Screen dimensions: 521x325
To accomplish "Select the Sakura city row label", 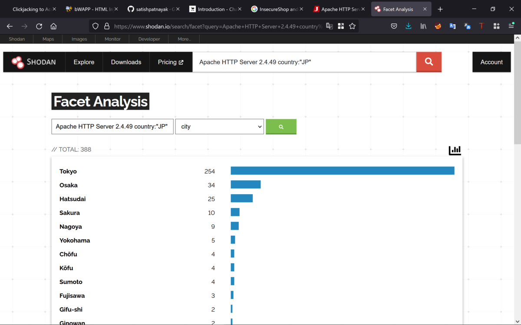I will [69, 213].
